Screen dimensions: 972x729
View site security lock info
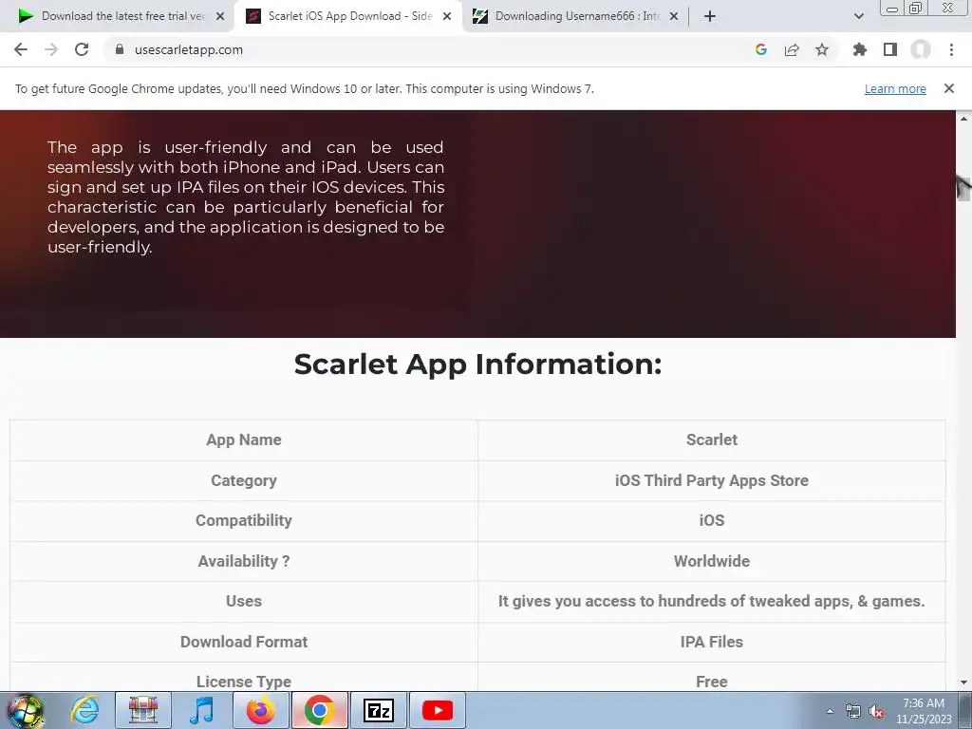(x=119, y=49)
